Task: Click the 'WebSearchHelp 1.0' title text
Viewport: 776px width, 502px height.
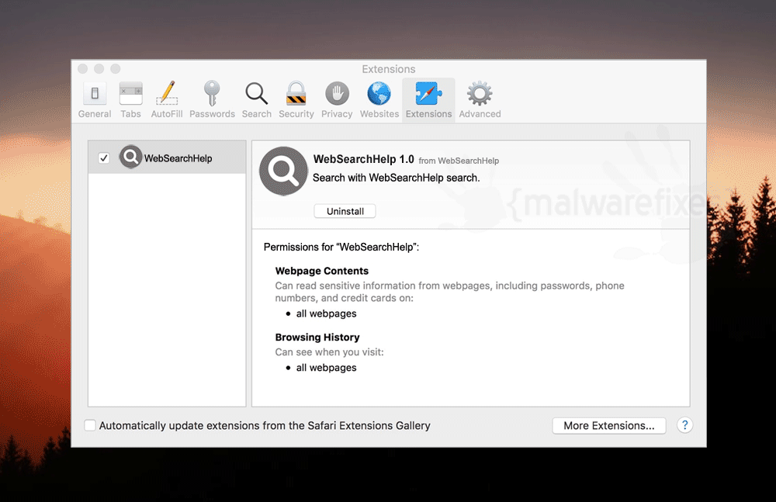Action: tap(363, 159)
